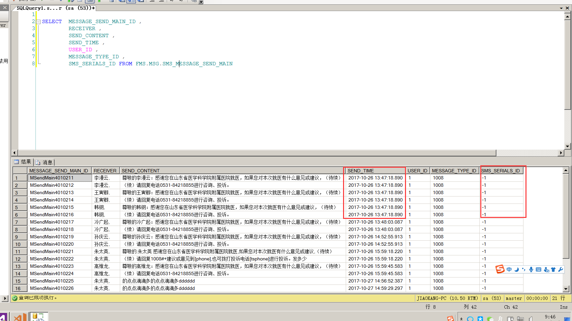Image resolution: width=572 pixels, height=321 pixels.
Task: Click the SEND_CONTENT column header
Action: (x=233, y=171)
